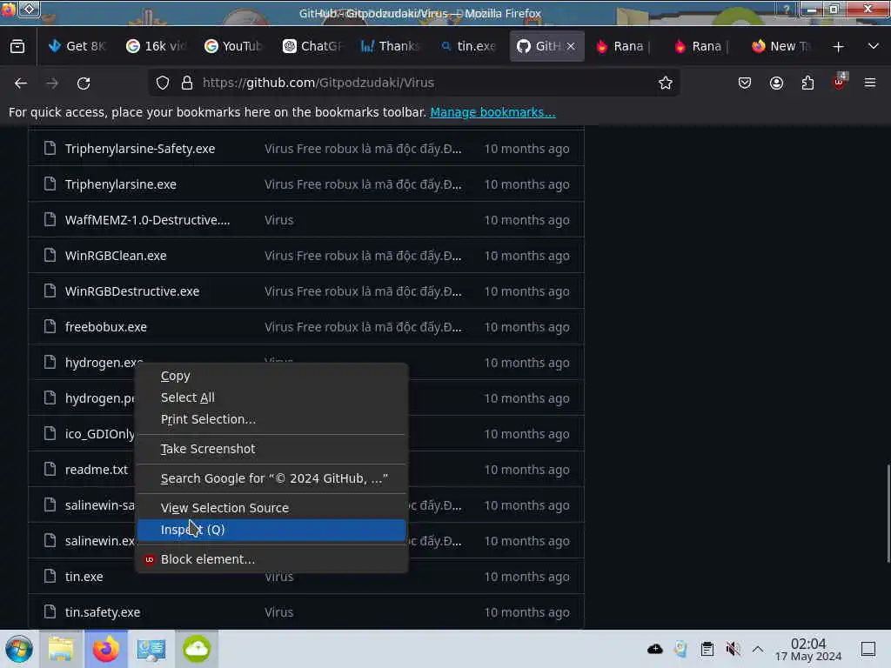Image resolution: width=891 pixels, height=668 pixels.
Task: Click Virus commit message of tin.safety.exe row
Action: (x=278, y=612)
